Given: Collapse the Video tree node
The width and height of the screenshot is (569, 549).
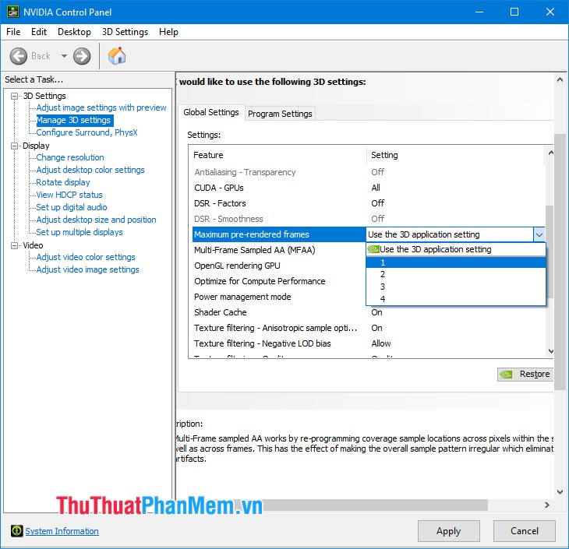Looking at the screenshot, I should point(14,245).
